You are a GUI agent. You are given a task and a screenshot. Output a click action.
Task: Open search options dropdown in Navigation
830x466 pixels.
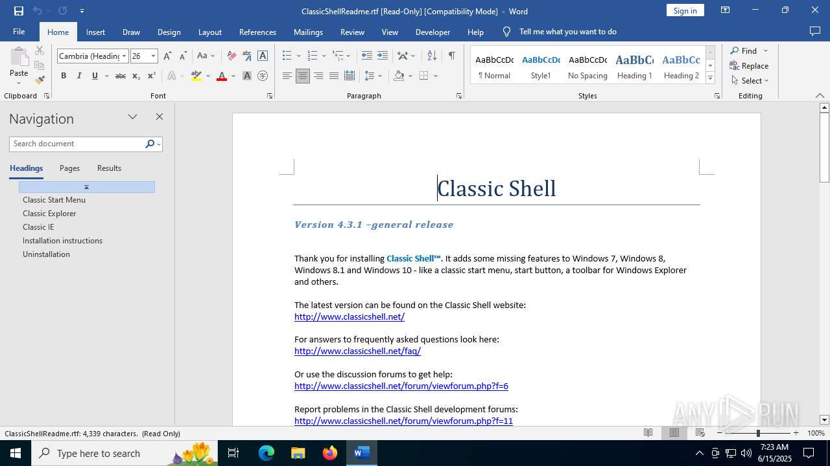158,144
